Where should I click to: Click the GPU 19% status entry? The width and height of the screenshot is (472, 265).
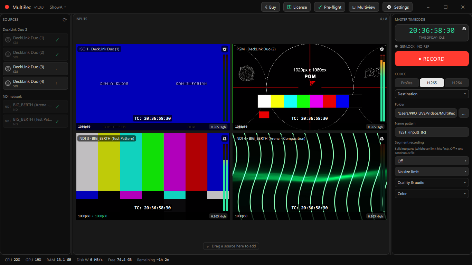pyautogui.click(x=33, y=260)
